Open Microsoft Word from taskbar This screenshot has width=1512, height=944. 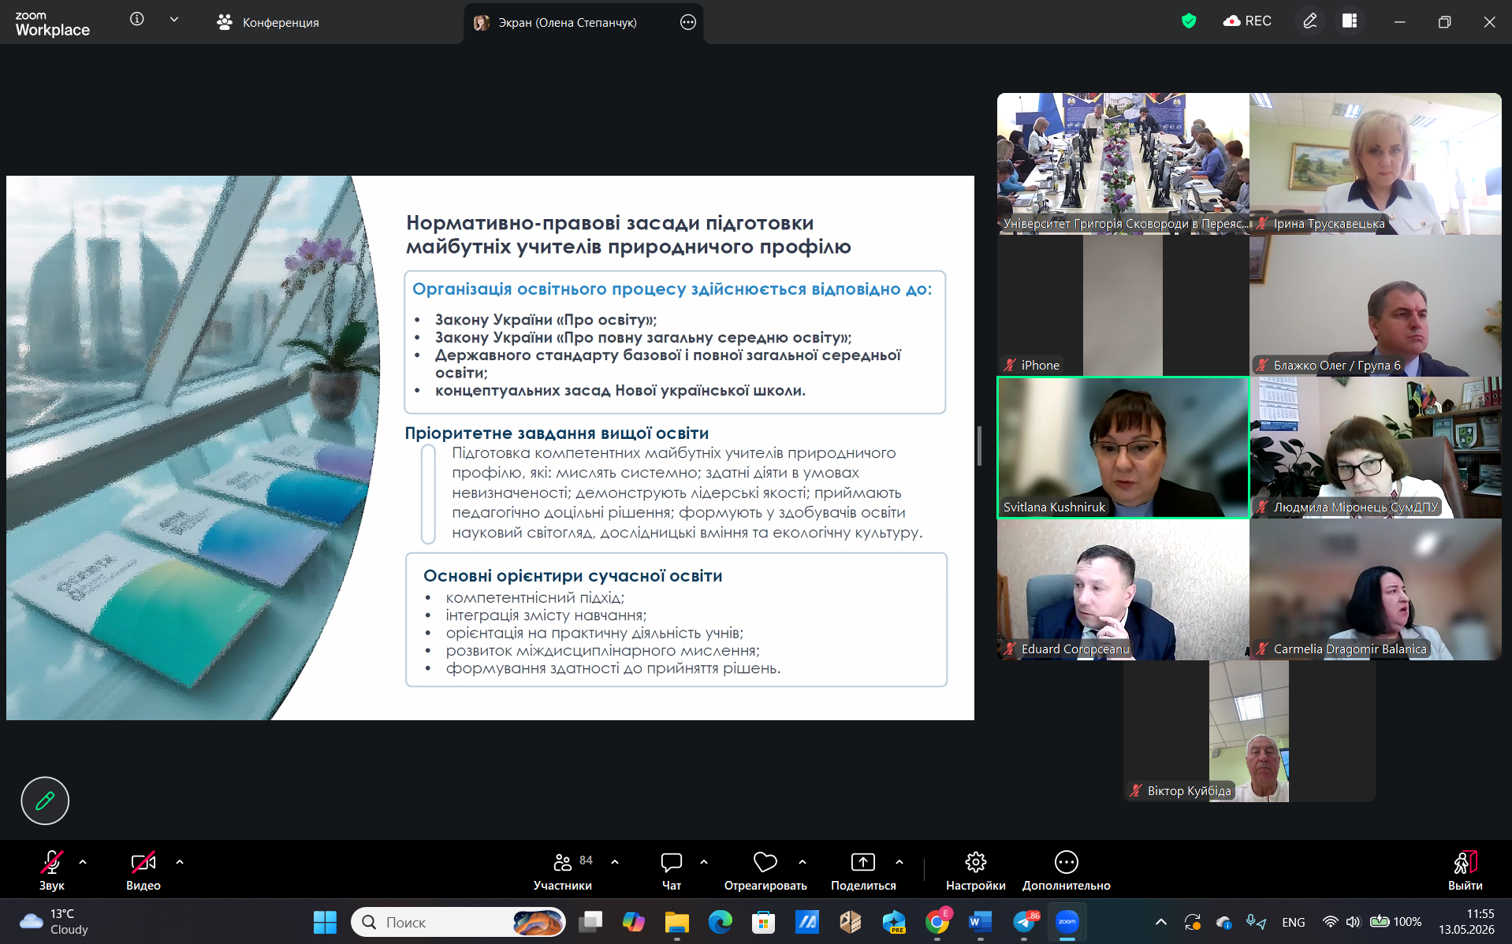tap(981, 922)
